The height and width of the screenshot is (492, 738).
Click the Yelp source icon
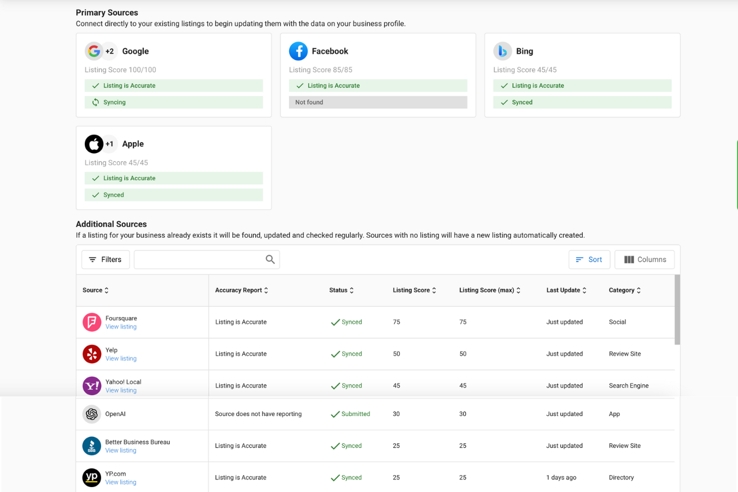coord(92,354)
